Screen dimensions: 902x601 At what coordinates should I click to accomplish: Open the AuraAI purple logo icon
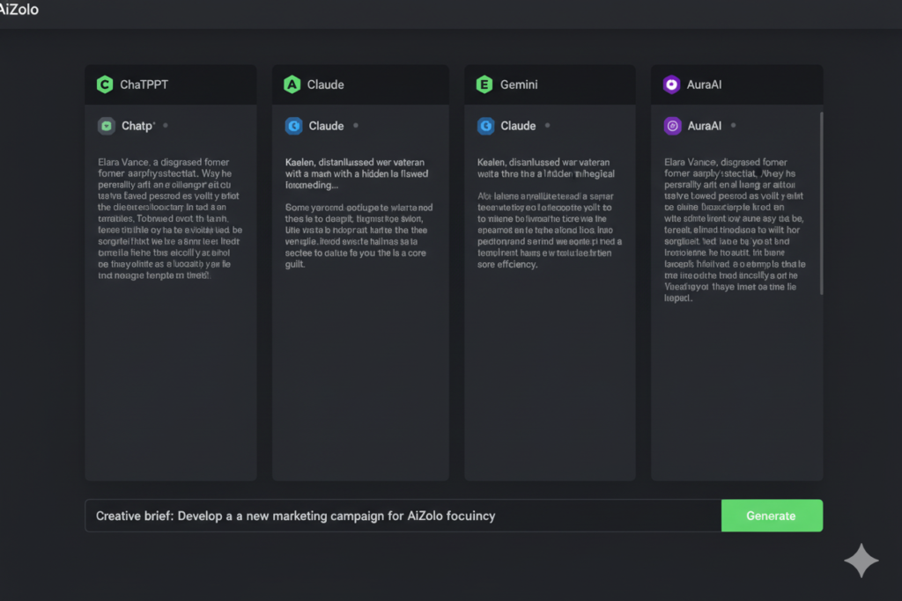[672, 84]
